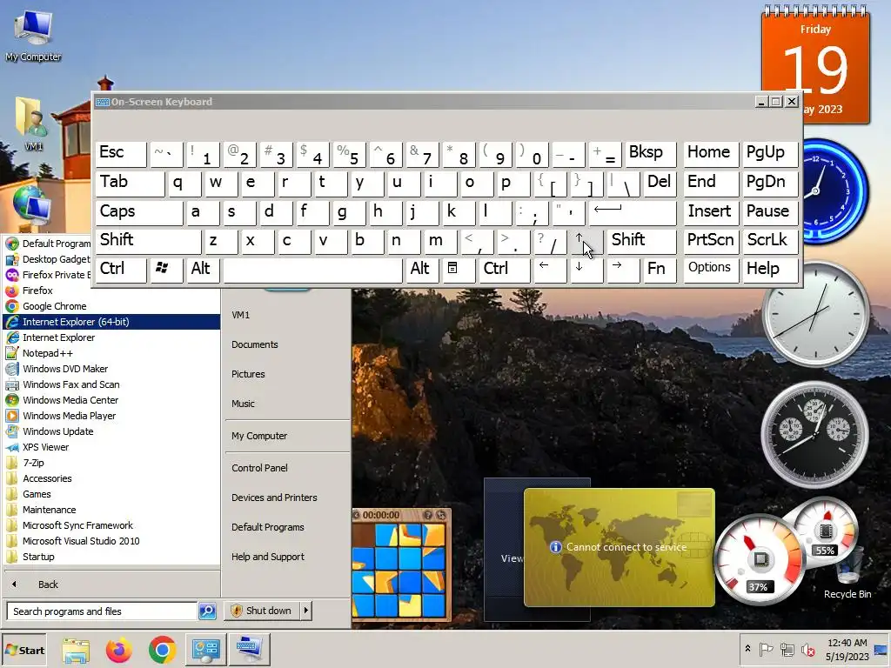Click the control panel taskbar icon

205,650
